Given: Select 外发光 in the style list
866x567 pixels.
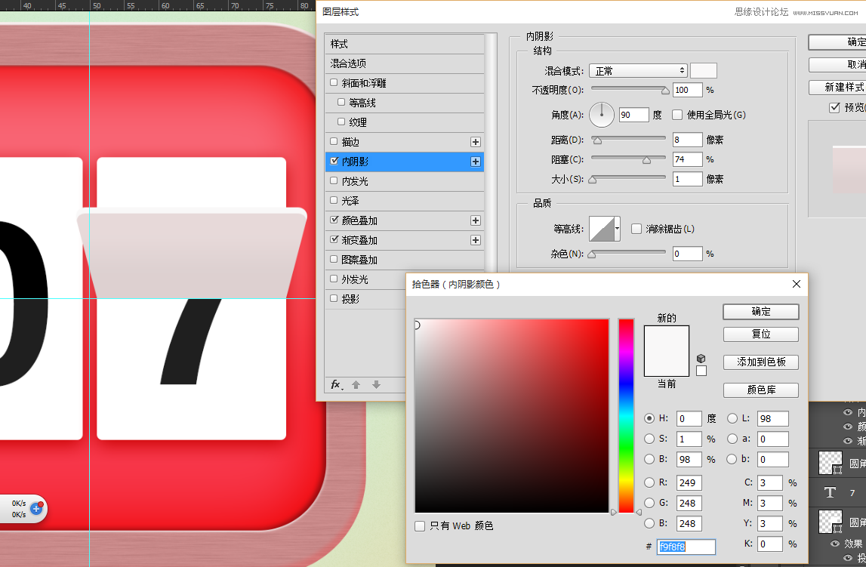Looking at the screenshot, I should (x=355, y=279).
